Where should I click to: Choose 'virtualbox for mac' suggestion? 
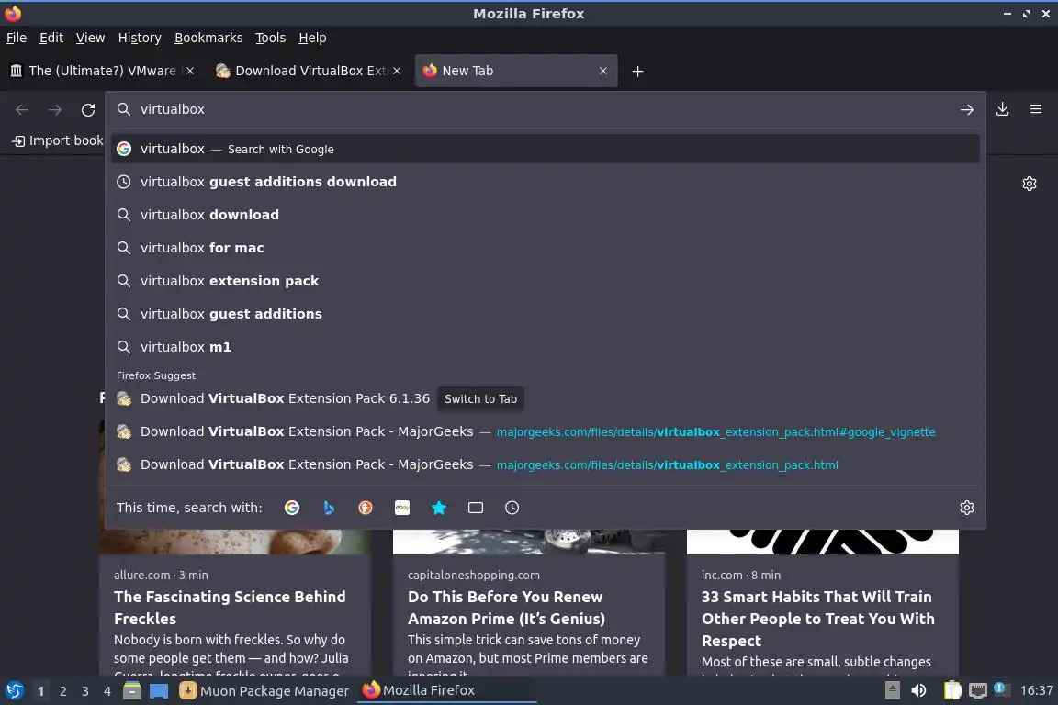point(546,248)
